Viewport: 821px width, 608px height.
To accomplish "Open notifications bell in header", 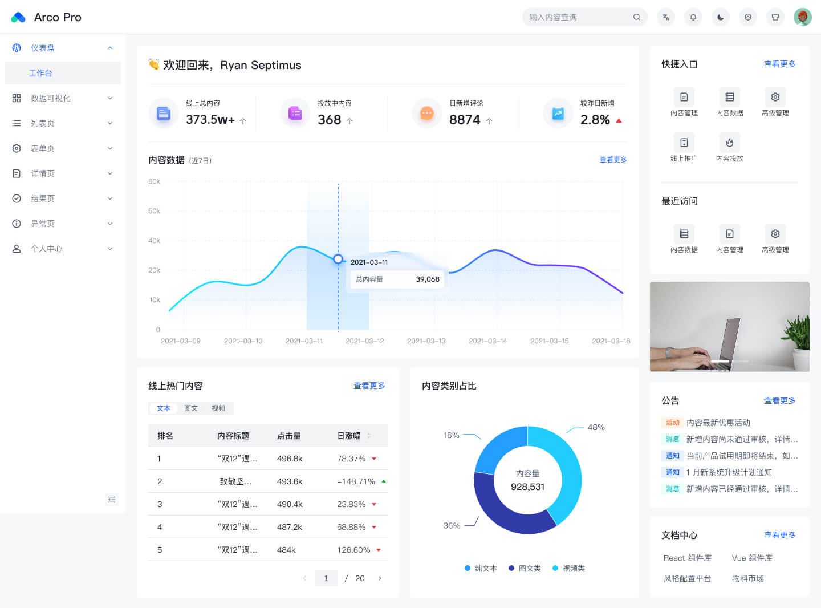I will 693,17.
